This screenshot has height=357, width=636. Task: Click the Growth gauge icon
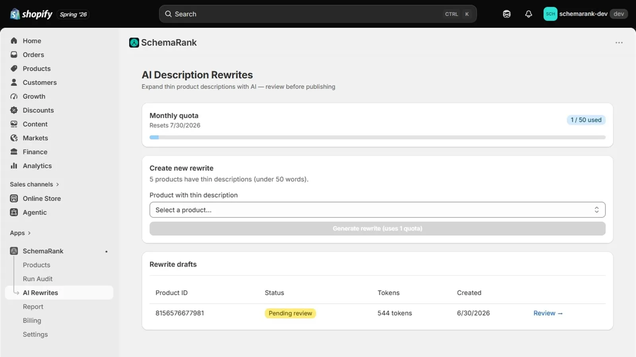tap(14, 96)
